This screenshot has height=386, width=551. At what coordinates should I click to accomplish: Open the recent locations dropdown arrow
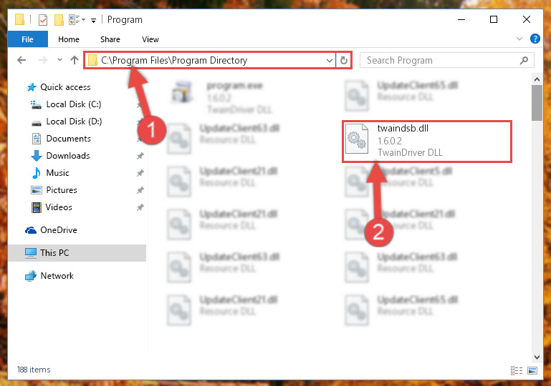click(59, 60)
